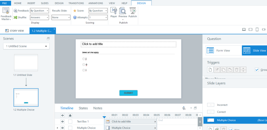Duplicate the selected slide layer
The width and height of the screenshot is (267, 130).
coord(217,129)
